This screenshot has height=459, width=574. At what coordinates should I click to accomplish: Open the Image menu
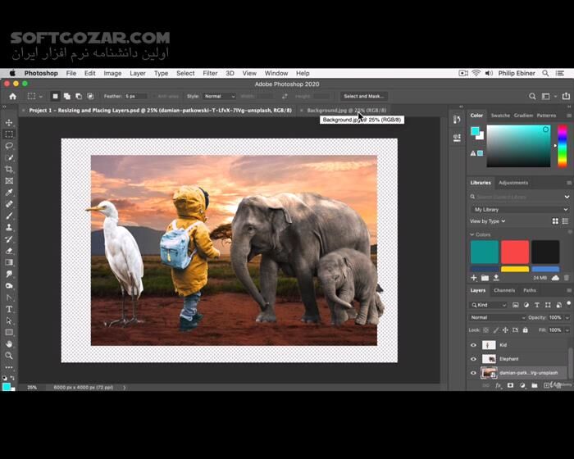point(112,73)
